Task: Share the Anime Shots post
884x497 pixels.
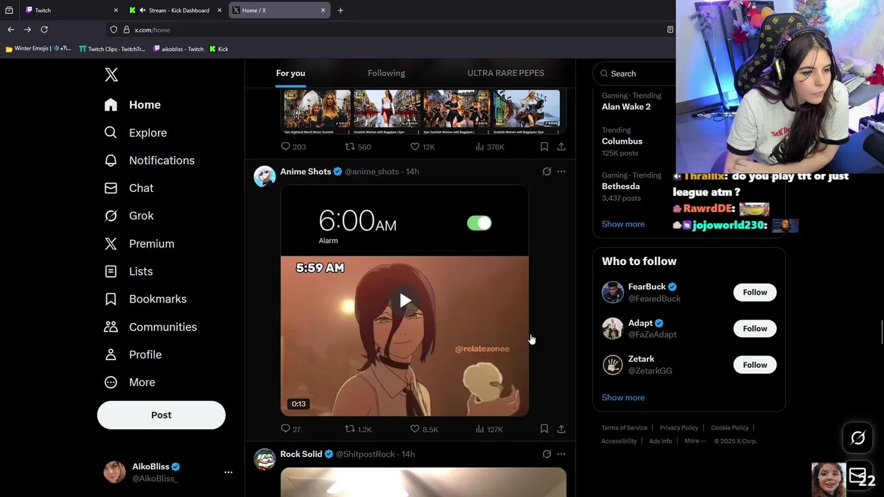Action: click(561, 429)
